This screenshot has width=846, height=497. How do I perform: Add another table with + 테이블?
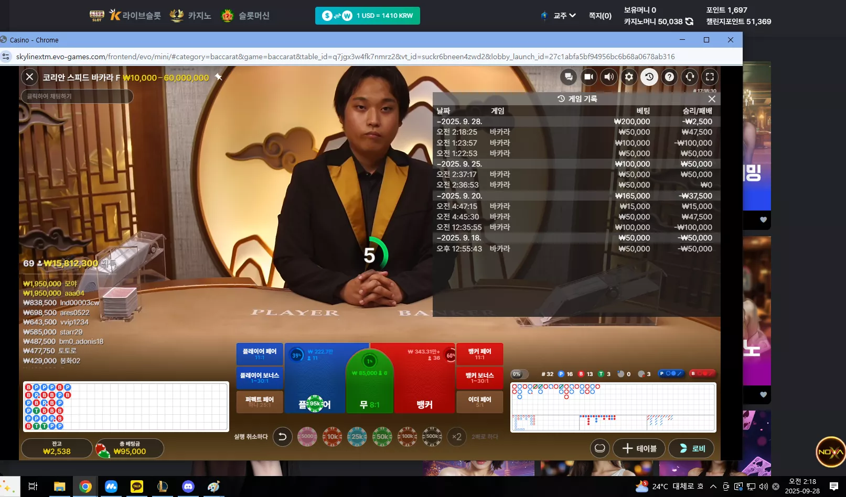point(639,448)
